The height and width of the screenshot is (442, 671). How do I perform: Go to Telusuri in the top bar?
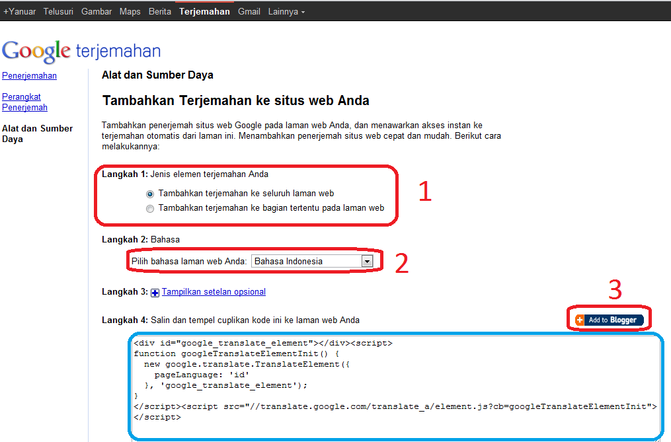coord(58,11)
